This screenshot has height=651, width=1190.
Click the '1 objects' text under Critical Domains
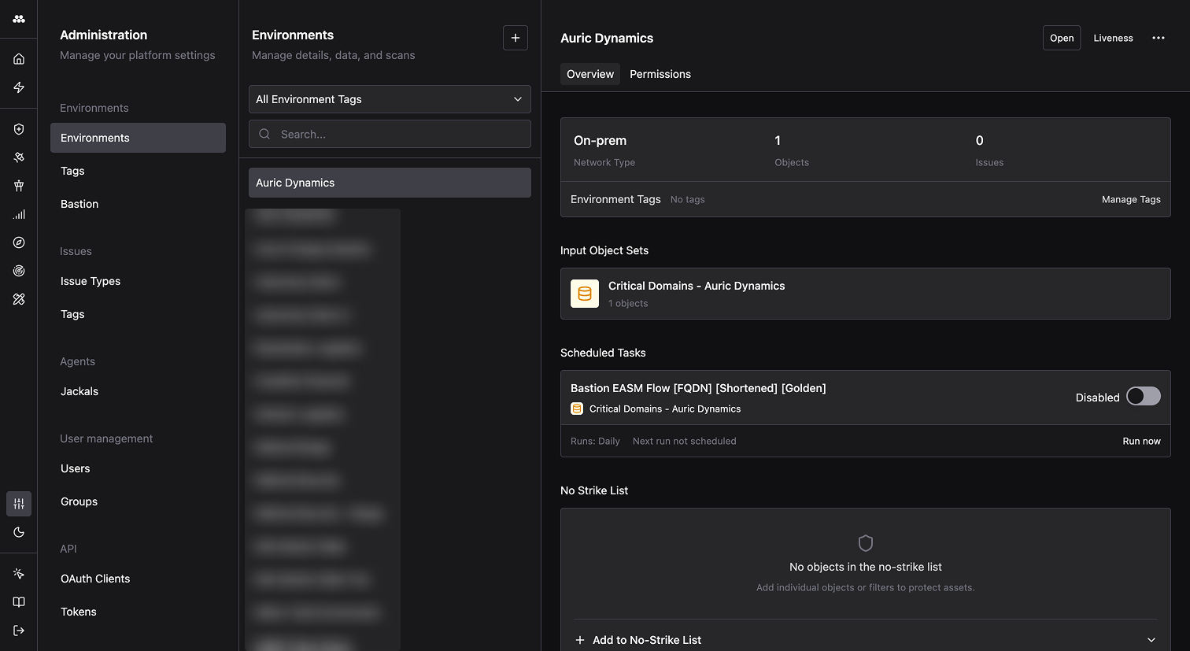pos(628,303)
